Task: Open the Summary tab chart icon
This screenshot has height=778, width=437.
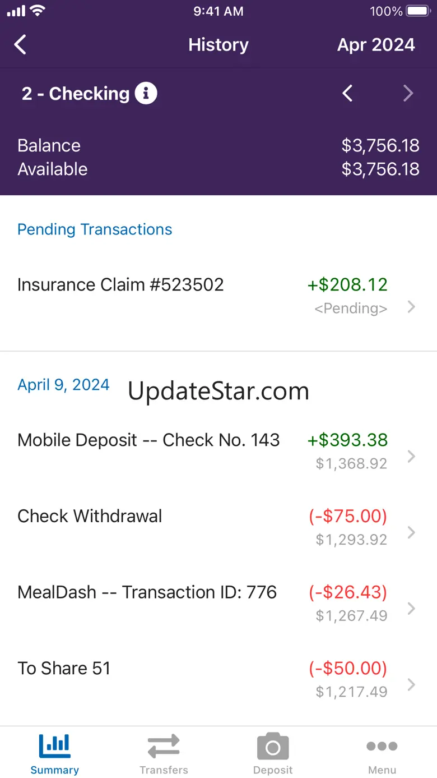Action: point(54,745)
